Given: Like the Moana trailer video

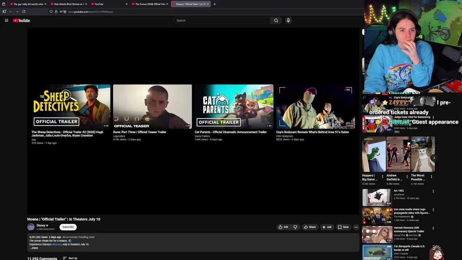Looking at the screenshot, I should (x=283, y=227).
